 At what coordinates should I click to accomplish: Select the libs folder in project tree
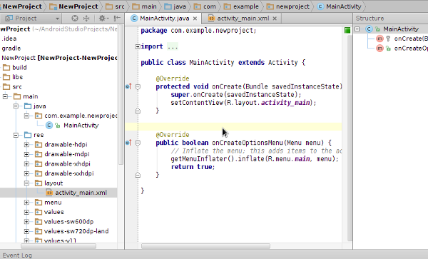click(x=13, y=77)
